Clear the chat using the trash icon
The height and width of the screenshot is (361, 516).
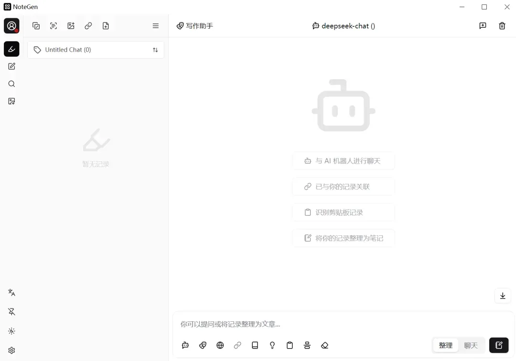point(502,26)
